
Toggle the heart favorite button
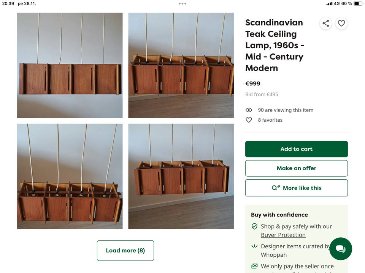(341, 24)
